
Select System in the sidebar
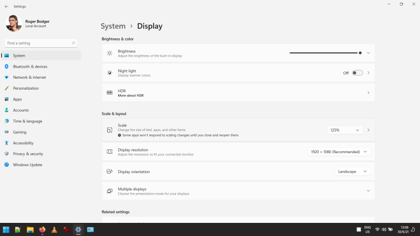[x=41, y=56]
